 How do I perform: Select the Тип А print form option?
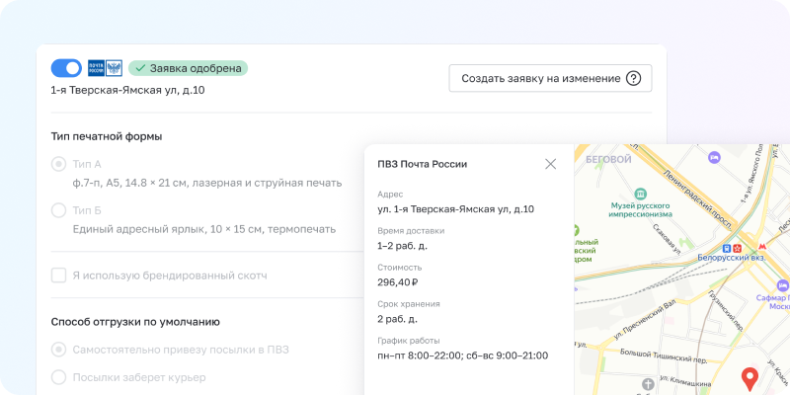click(59, 164)
